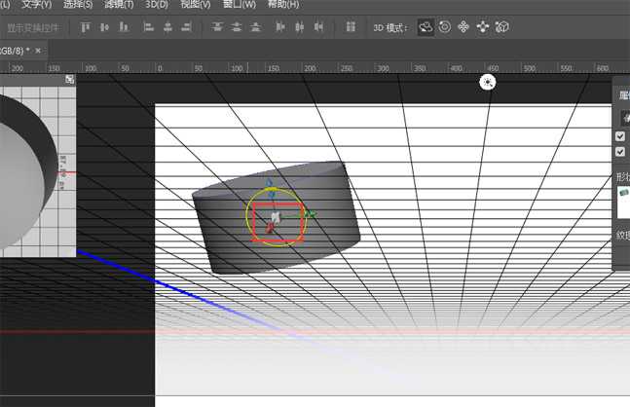Click the first align-edges icon in options bar
The height and width of the screenshot is (407, 630).
83,27
